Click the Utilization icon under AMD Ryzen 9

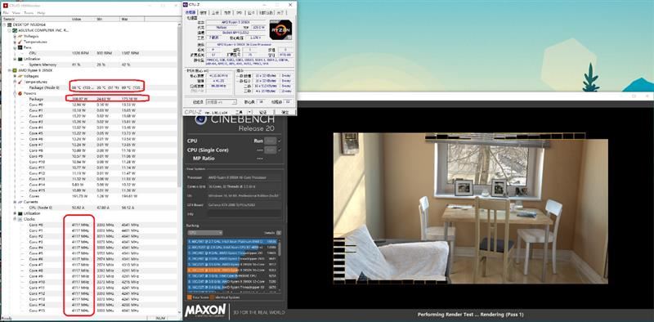click(20, 213)
